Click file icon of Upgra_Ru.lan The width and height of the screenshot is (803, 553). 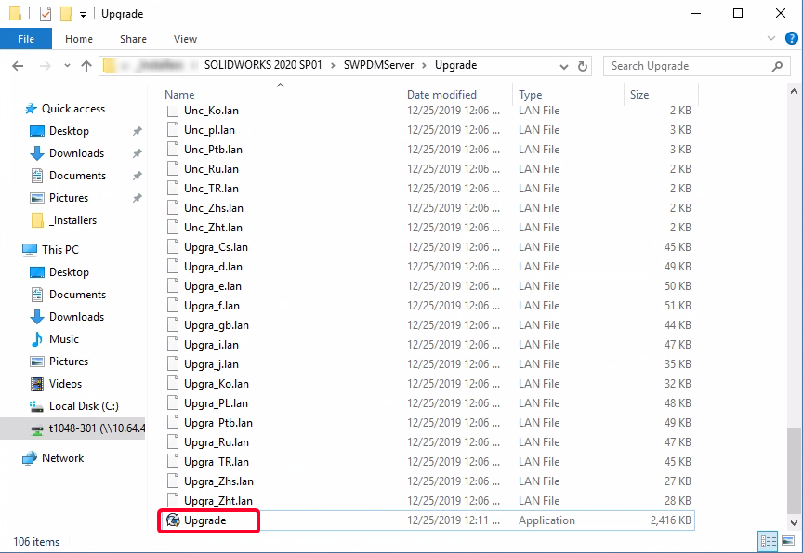point(173,441)
